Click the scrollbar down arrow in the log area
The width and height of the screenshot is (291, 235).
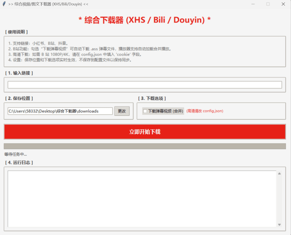(x=279, y=225)
